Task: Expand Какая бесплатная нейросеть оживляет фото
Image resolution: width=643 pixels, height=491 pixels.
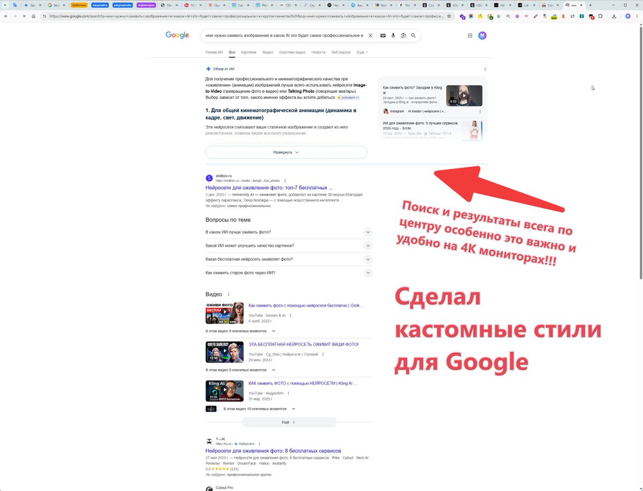Action: point(368,259)
